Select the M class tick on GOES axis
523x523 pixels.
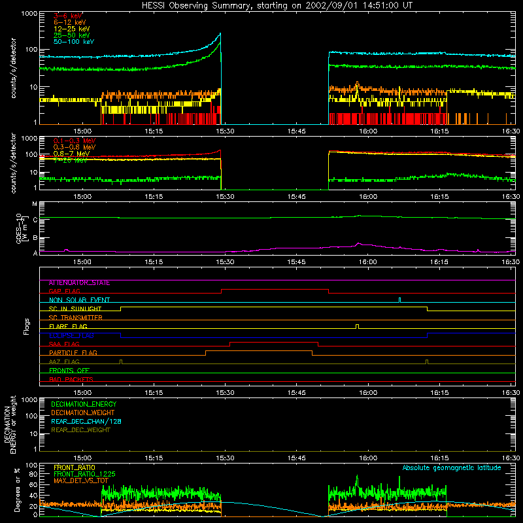(x=35, y=204)
